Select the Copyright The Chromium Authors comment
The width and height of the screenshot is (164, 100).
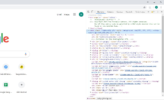[x=124, y=24]
